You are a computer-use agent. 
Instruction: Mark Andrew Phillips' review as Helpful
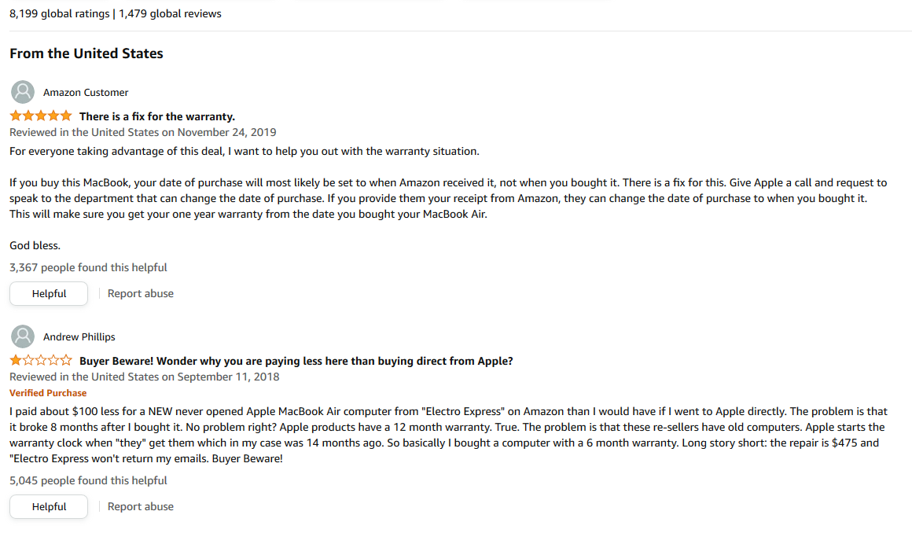(x=49, y=506)
